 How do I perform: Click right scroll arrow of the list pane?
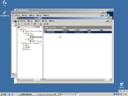(x=111, y=79)
